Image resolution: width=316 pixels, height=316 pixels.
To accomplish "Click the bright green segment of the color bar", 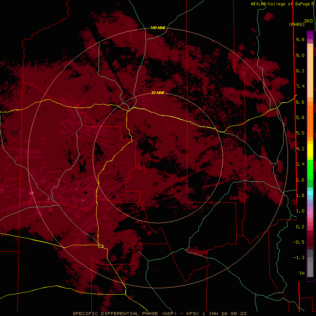I will point(310,170).
